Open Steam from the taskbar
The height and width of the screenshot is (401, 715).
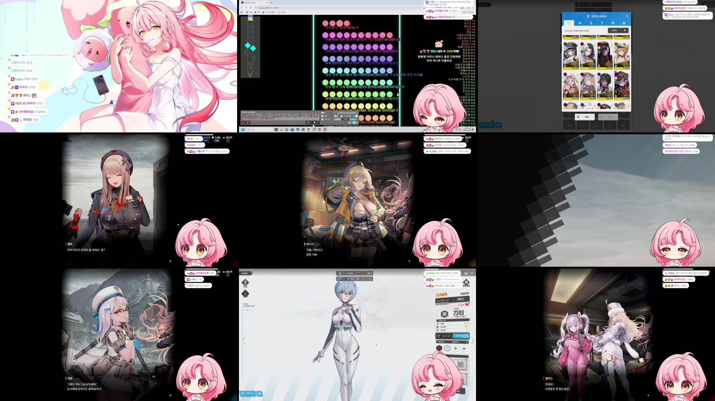[298, 129]
